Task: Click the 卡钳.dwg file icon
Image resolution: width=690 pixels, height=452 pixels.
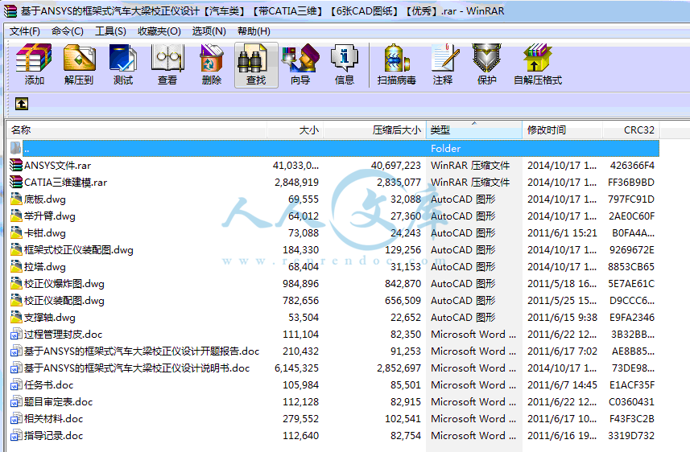Action: (x=16, y=232)
